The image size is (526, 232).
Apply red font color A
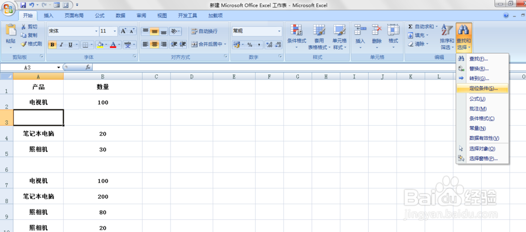(113, 45)
